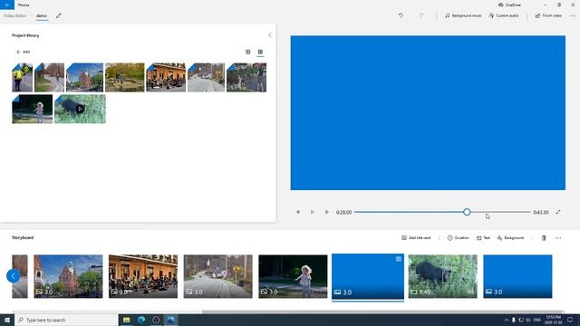The image size is (580, 326).
Task: Click the taskbar clock showing the date
Action: click(x=554, y=320)
